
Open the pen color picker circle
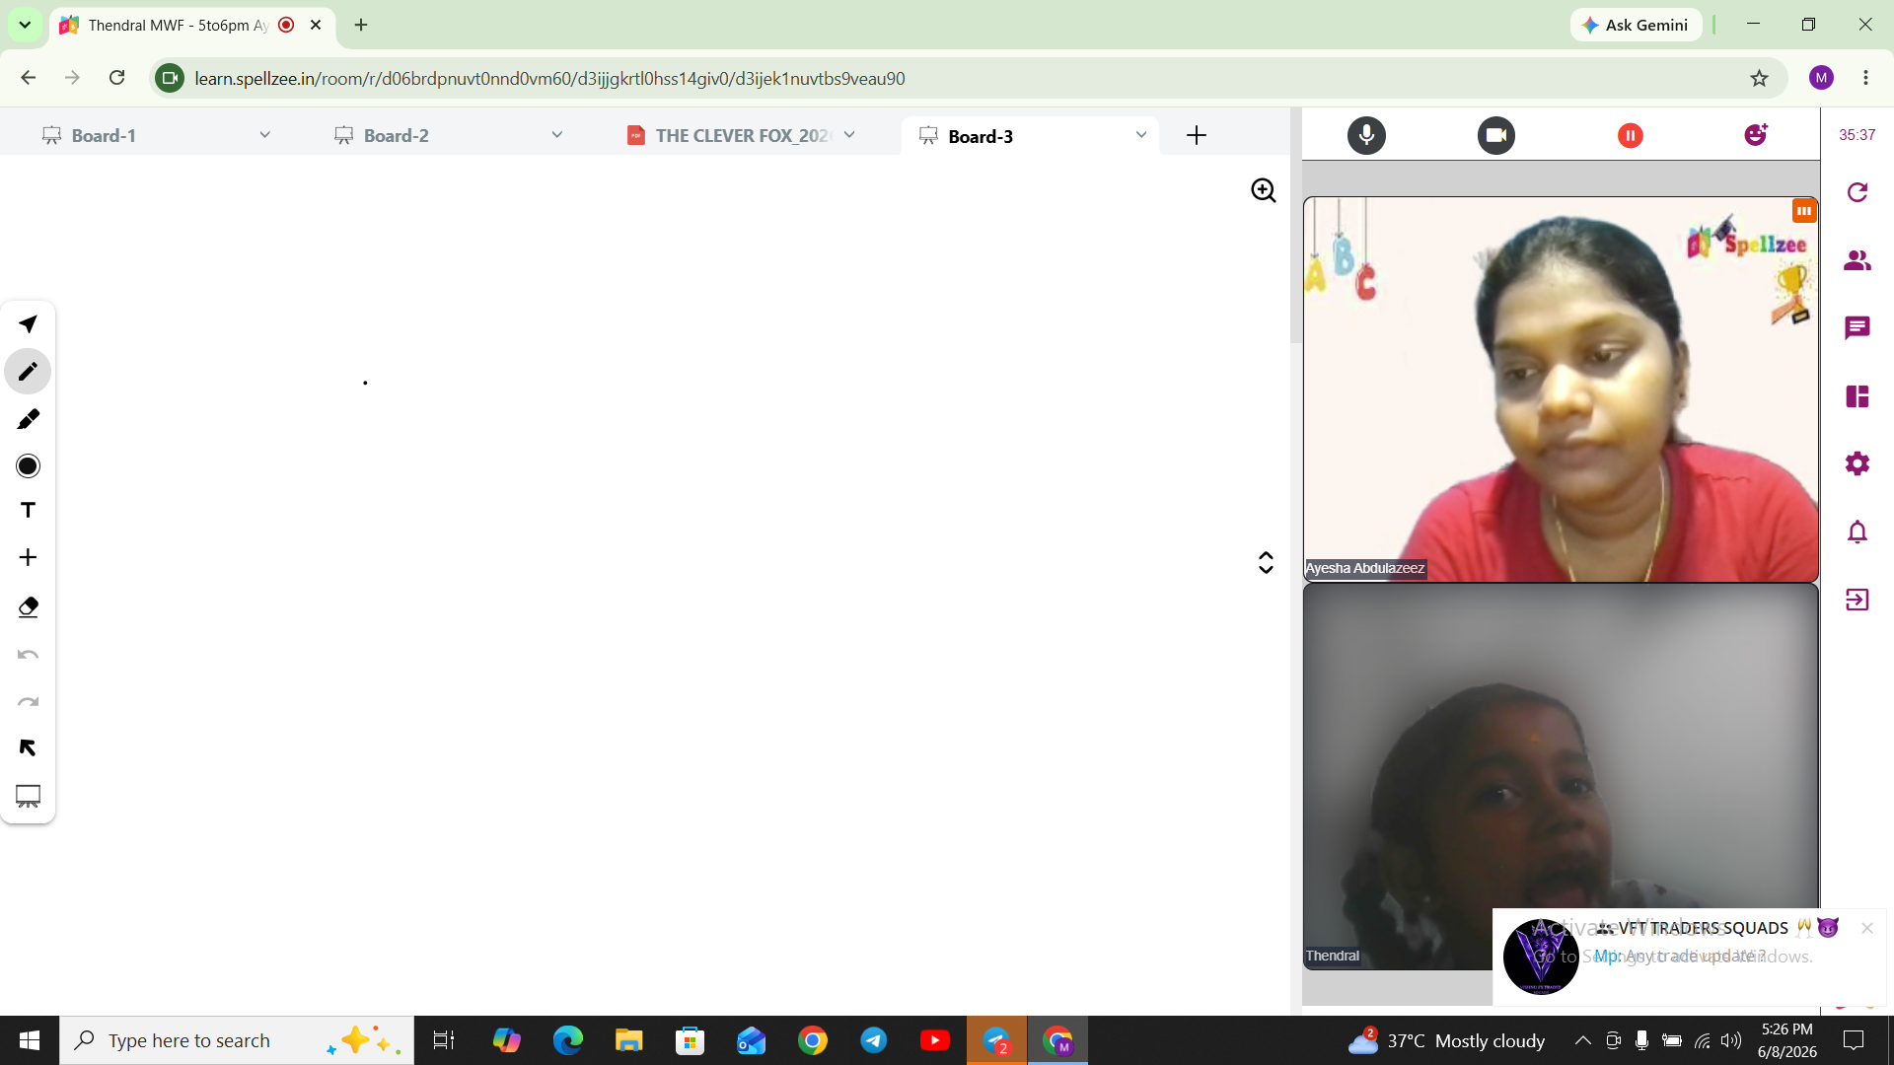tap(28, 465)
